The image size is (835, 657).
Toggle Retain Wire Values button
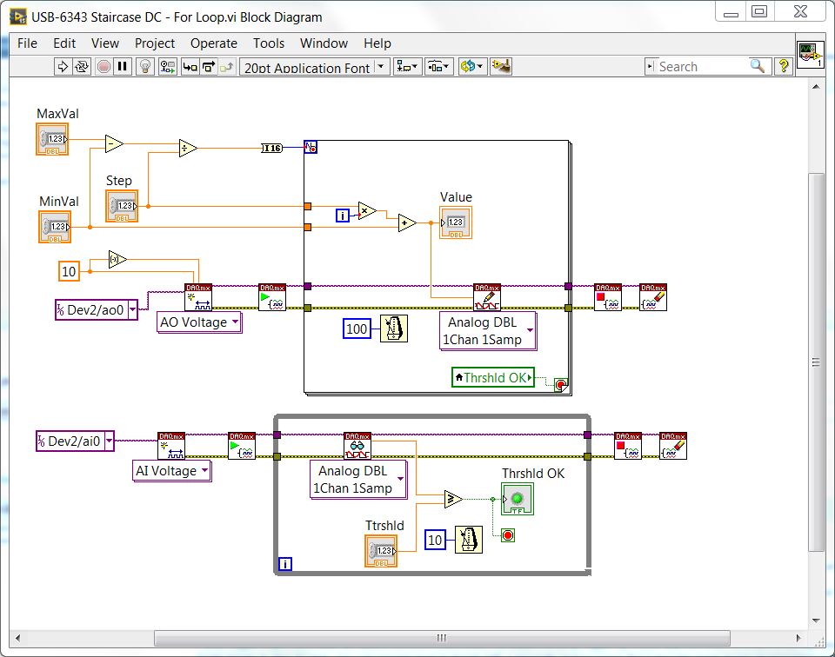168,67
